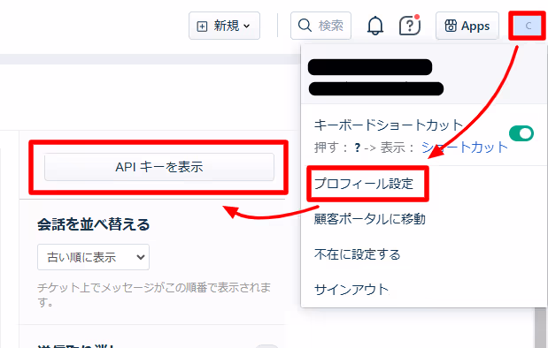Click the API キーを表示 button

(159, 167)
